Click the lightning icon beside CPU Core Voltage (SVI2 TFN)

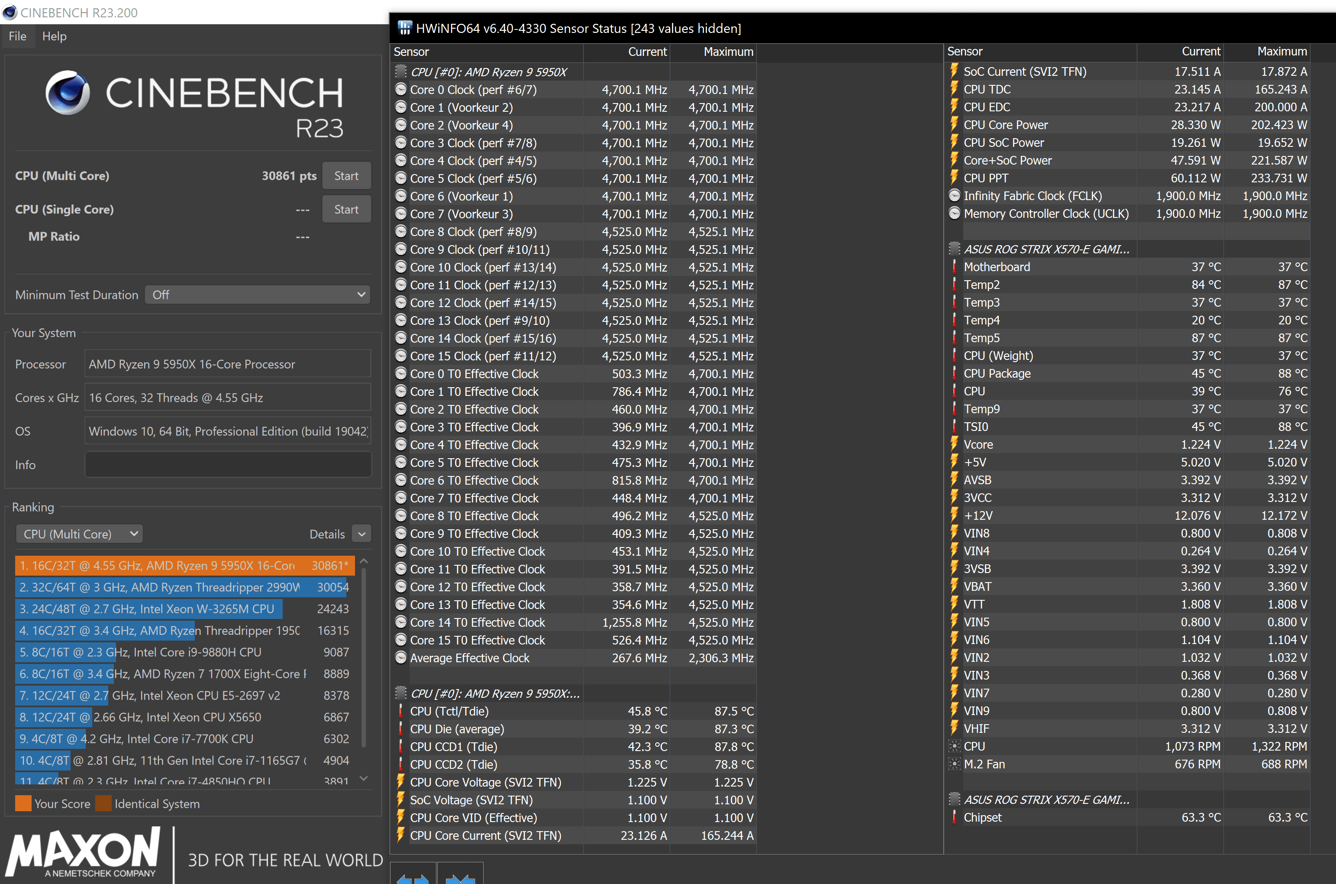[x=400, y=782]
